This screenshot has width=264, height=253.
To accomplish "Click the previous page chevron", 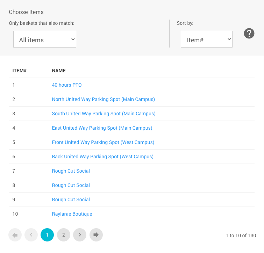I will point(31,235).
